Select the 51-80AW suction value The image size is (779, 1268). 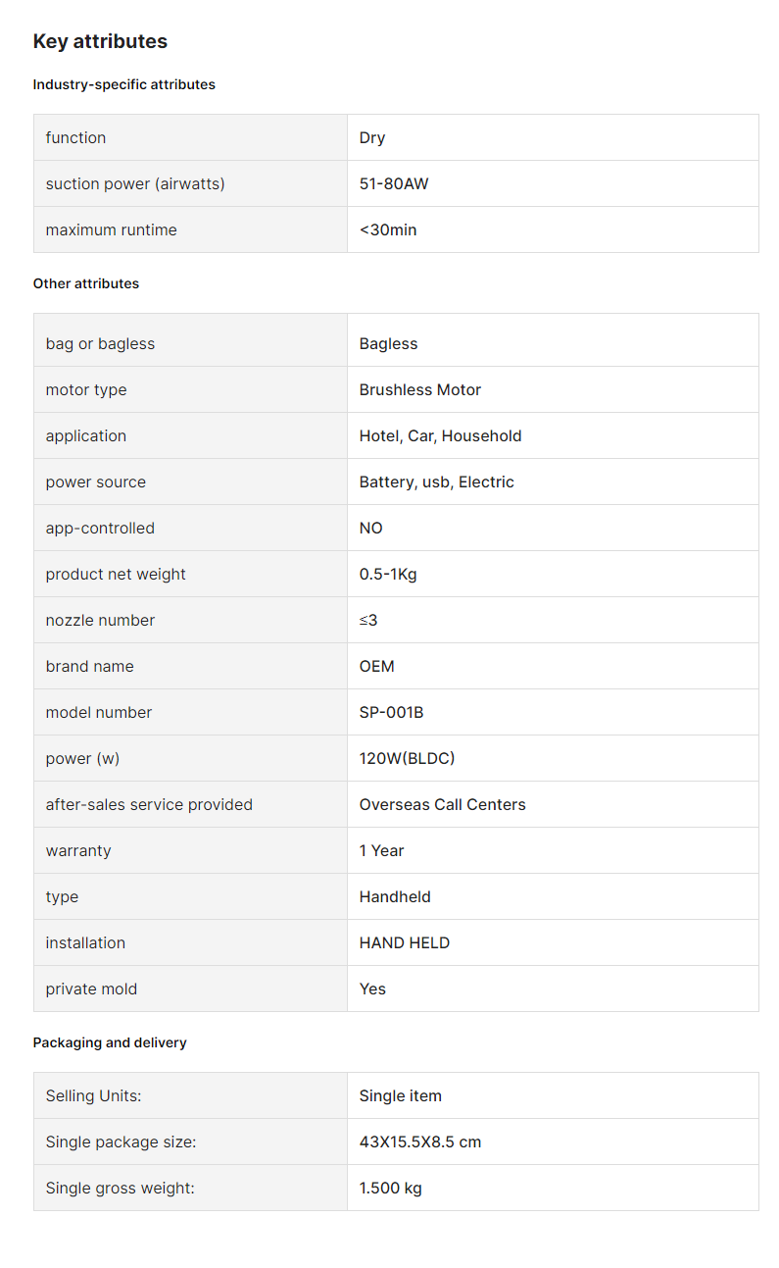tap(394, 183)
